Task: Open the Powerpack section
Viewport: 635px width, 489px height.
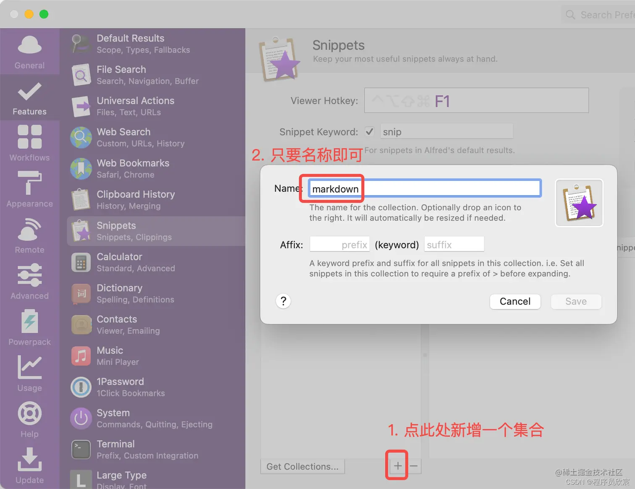Action: (x=29, y=328)
